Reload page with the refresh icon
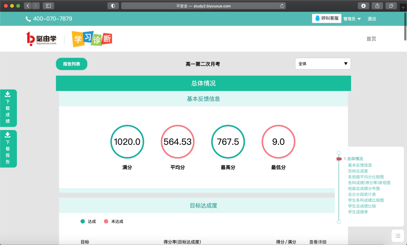This screenshot has width=407, height=245. [x=282, y=6]
